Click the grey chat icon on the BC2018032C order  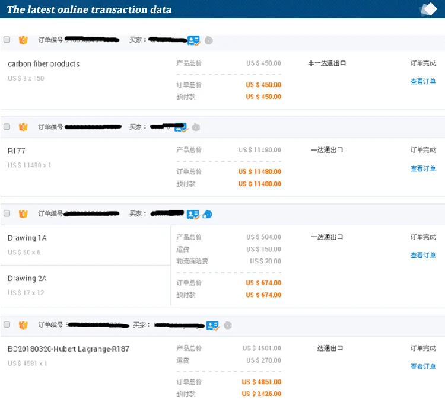pyautogui.click(x=228, y=325)
